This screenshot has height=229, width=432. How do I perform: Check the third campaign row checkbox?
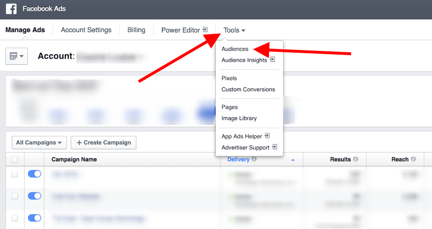(x=14, y=218)
